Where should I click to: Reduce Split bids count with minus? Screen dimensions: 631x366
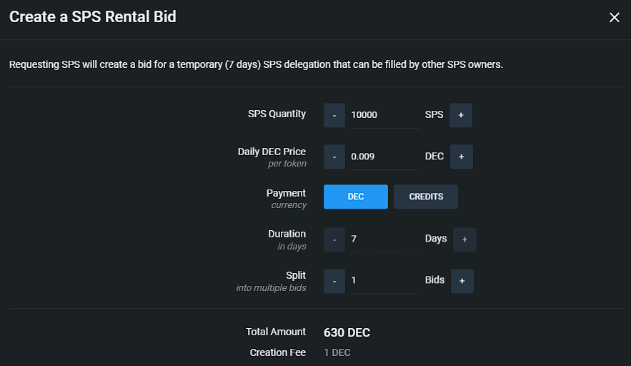334,281
